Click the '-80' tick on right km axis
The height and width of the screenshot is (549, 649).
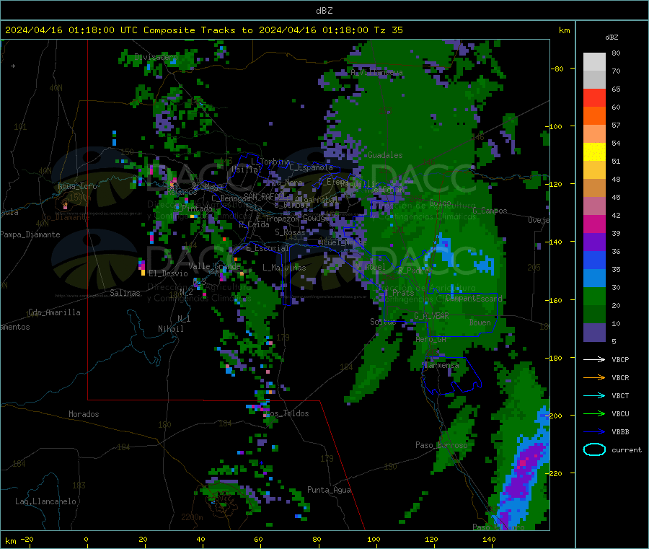(557, 69)
